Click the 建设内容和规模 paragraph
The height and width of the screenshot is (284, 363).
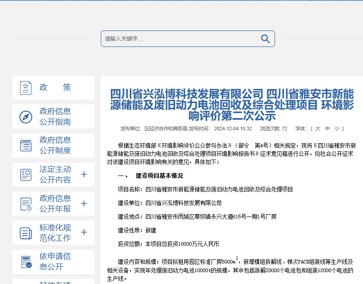point(230,269)
